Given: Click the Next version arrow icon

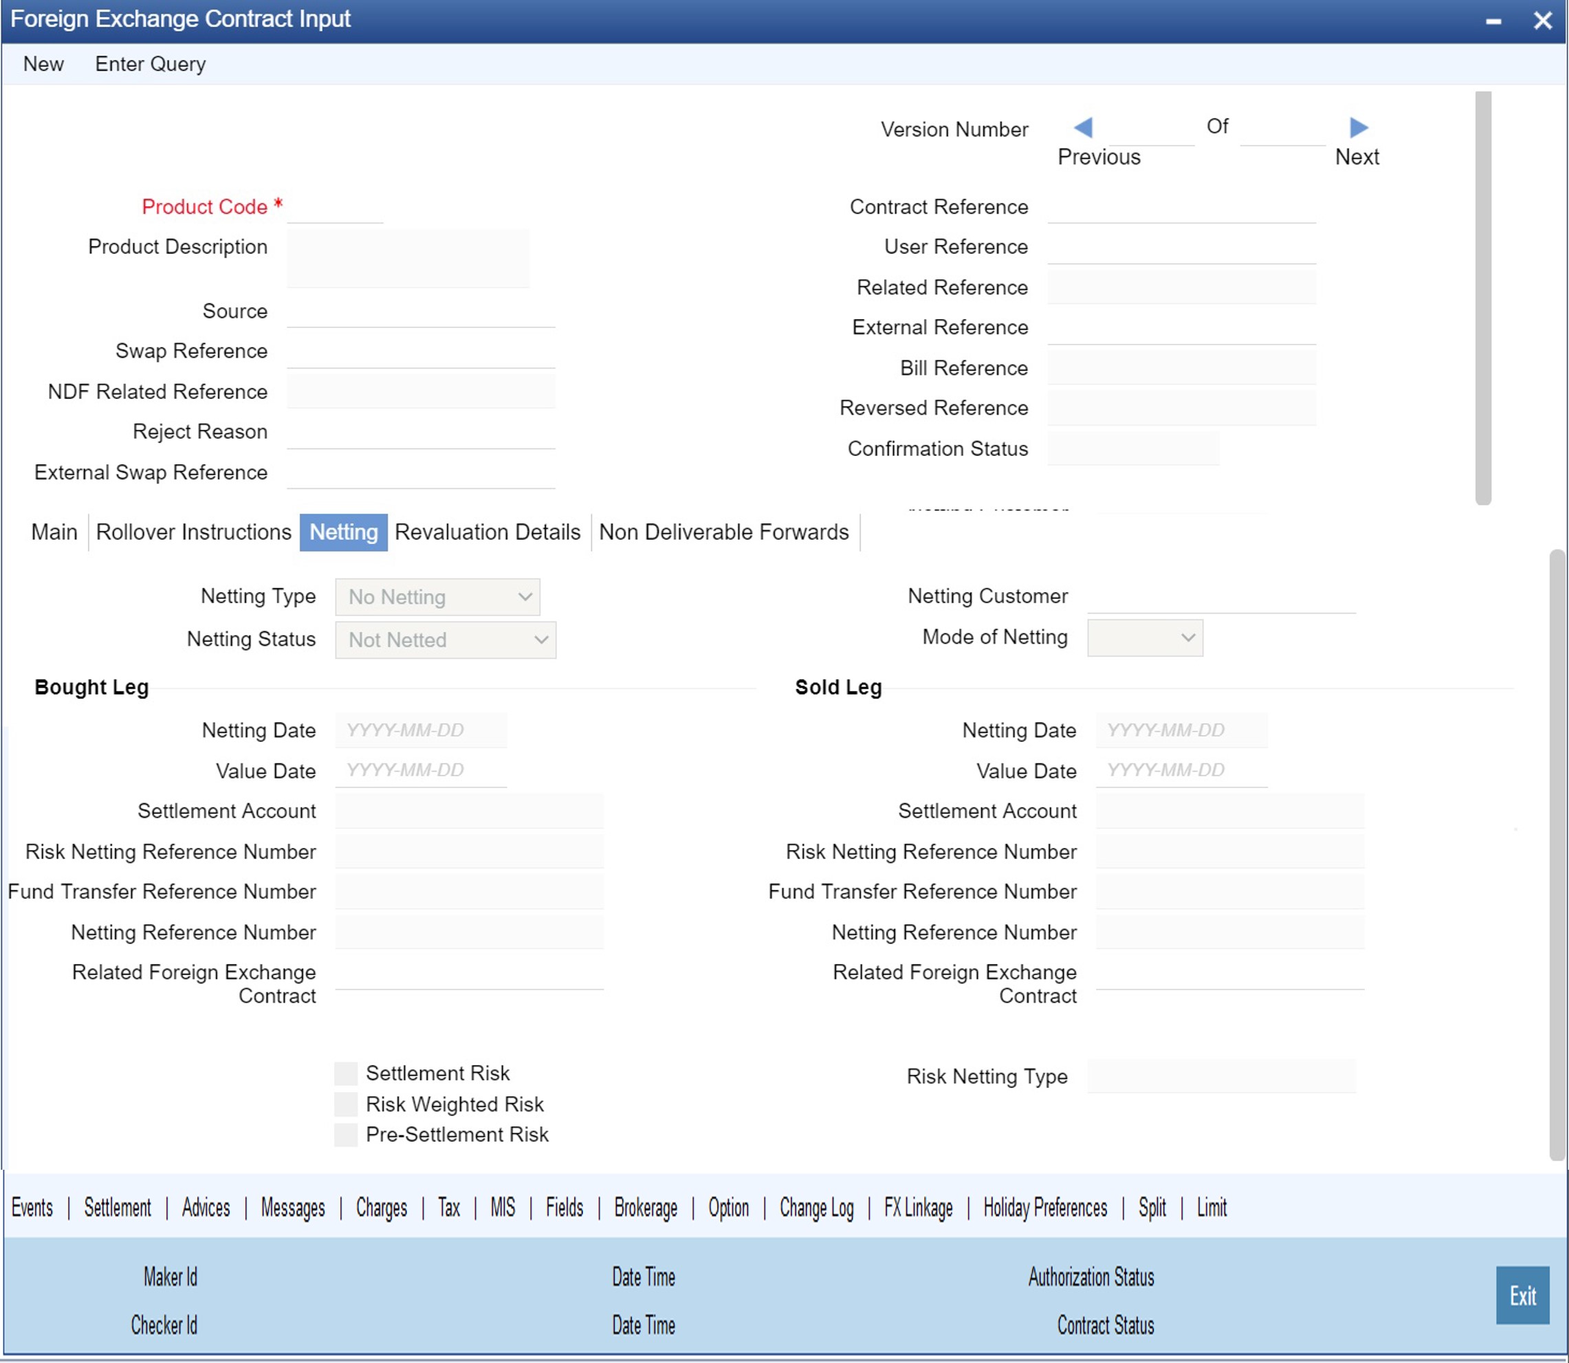Looking at the screenshot, I should (x=1359, y=127).
